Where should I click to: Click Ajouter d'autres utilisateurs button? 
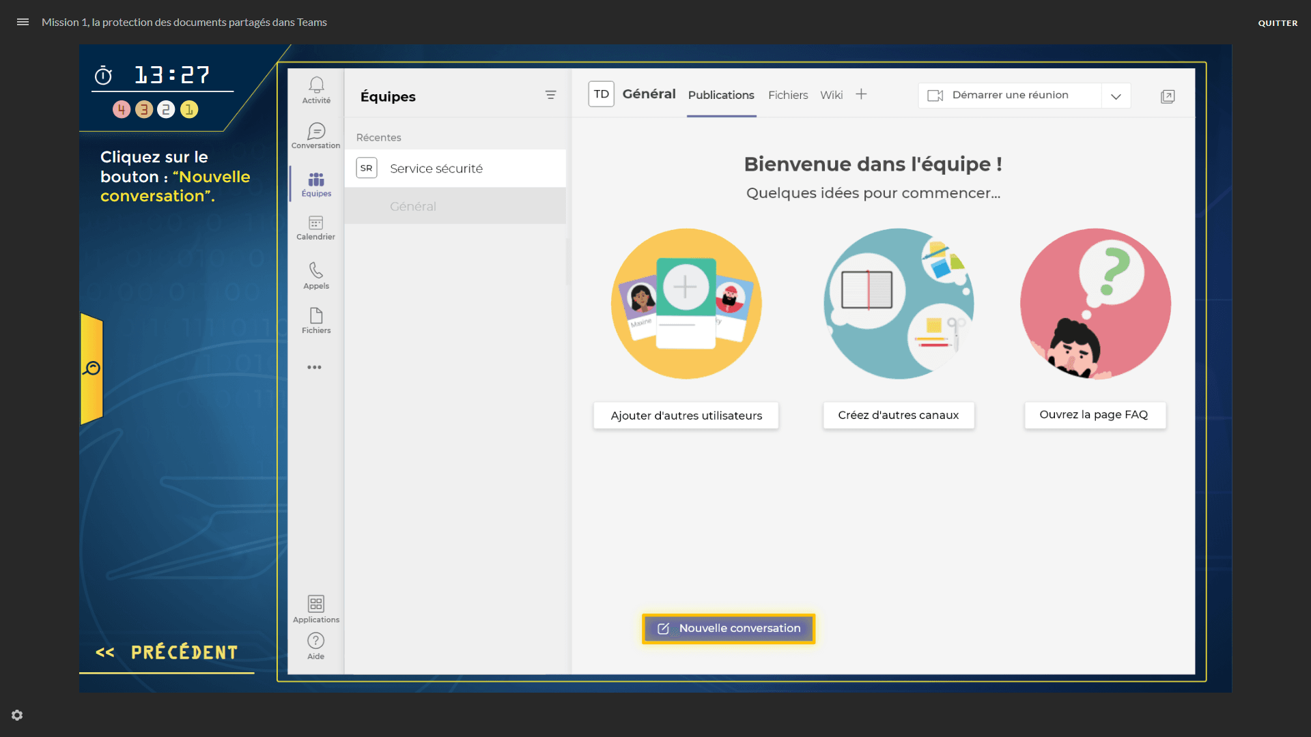tap(686, 416)
